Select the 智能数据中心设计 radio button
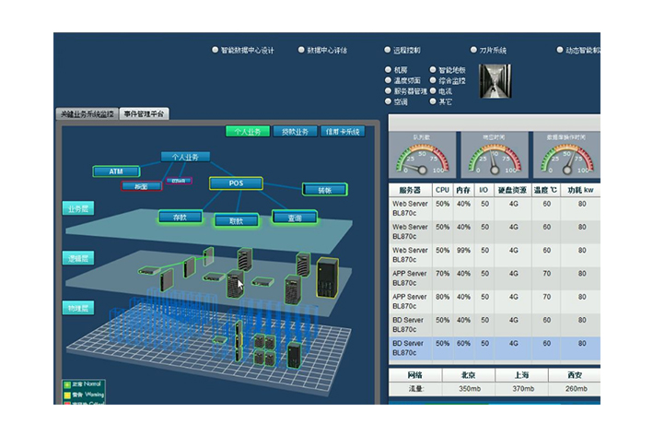 [216, 50]
